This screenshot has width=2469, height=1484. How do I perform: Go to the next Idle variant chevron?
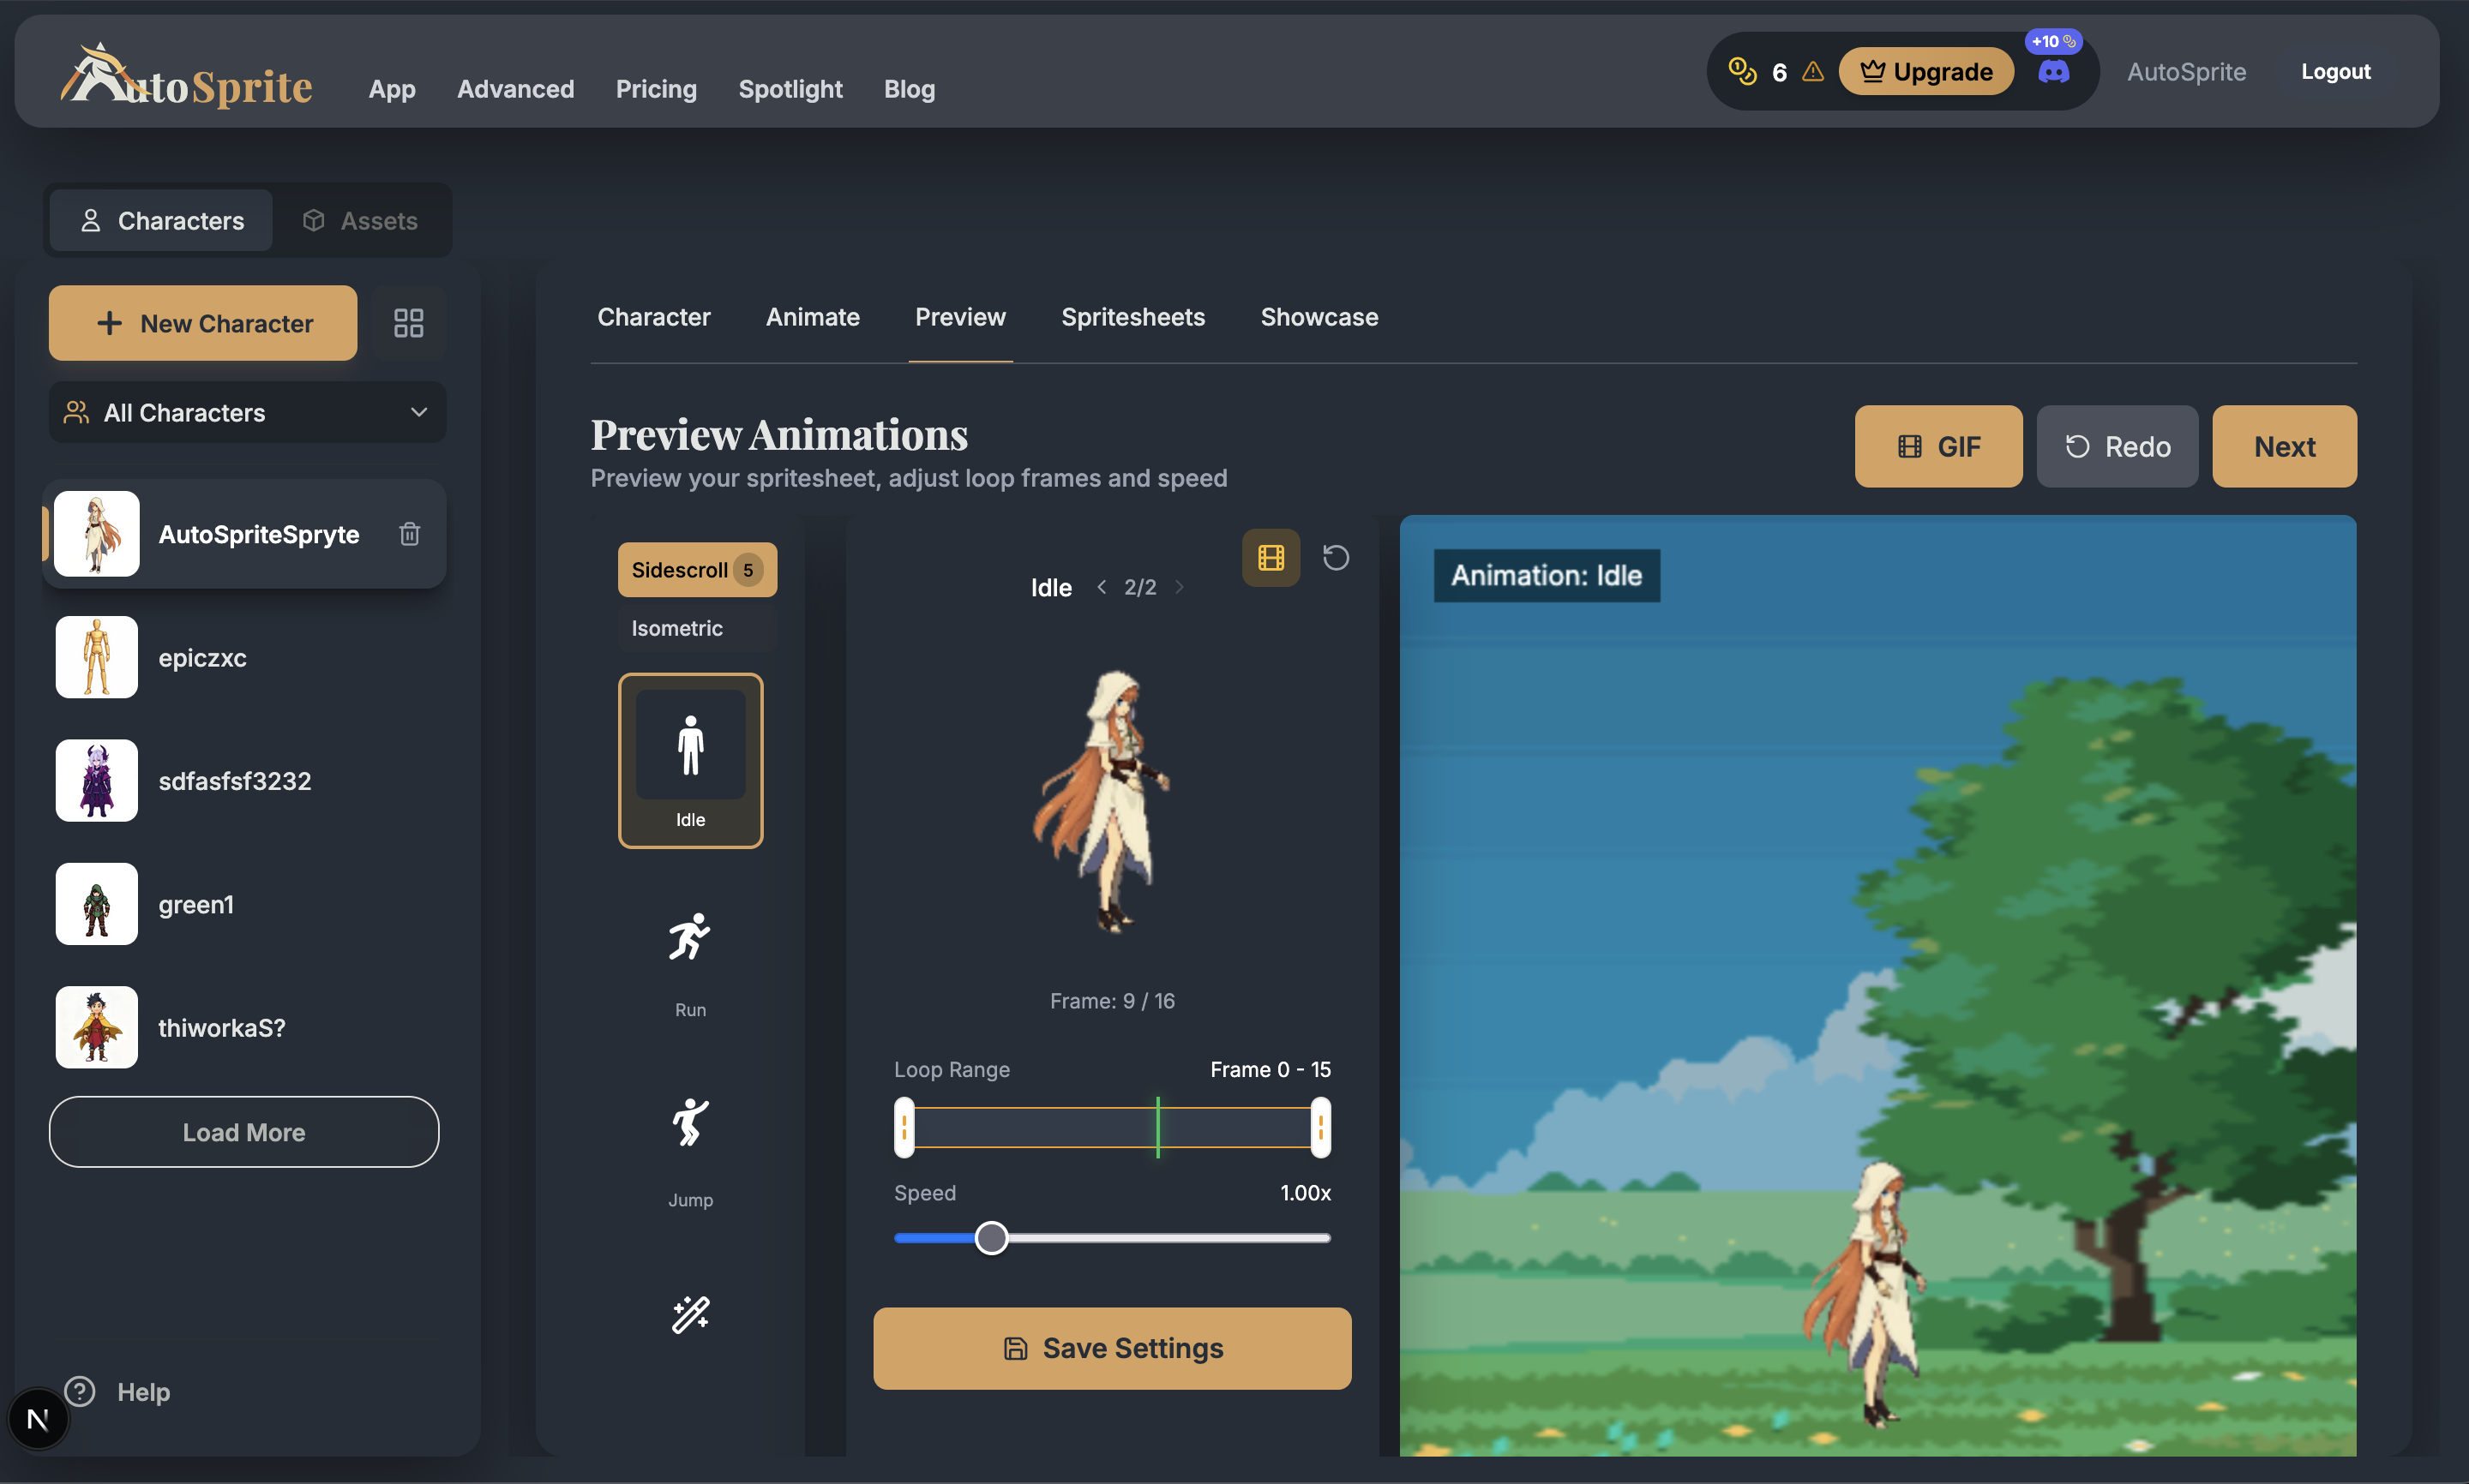point(1179,587)
